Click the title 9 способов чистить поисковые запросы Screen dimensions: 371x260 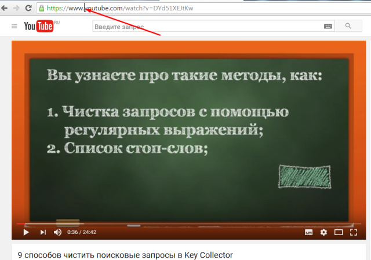(125, 255)
